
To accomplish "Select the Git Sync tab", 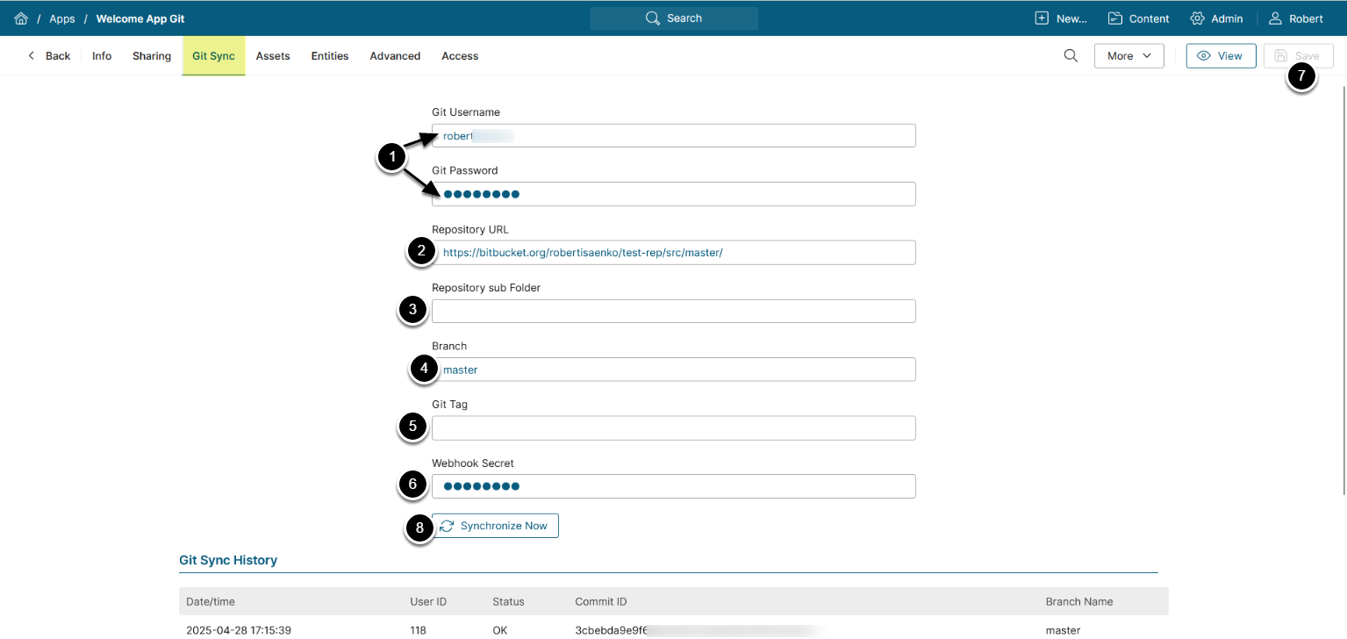I will point(213,55).
